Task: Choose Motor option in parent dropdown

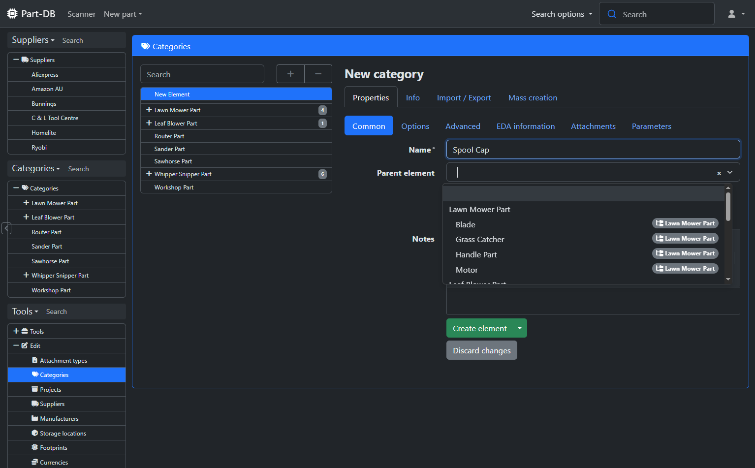Action: 584,270
